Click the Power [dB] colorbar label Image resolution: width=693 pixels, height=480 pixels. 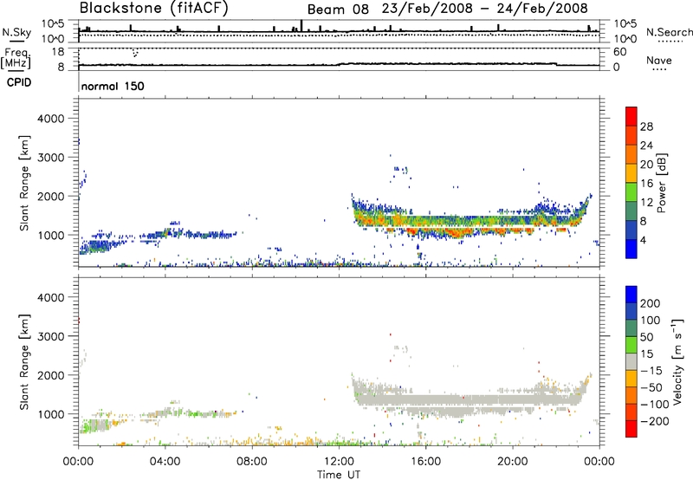[x=661, y=183]
